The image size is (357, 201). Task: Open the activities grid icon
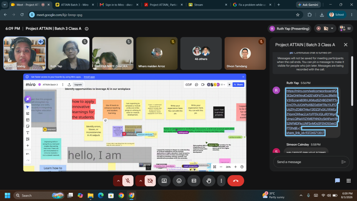[x=349, y=181]
